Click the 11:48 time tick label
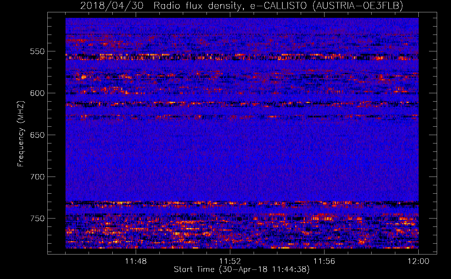The width and height of the screenshot is (451, 279). pyautogui.click(x=136, y=261)
